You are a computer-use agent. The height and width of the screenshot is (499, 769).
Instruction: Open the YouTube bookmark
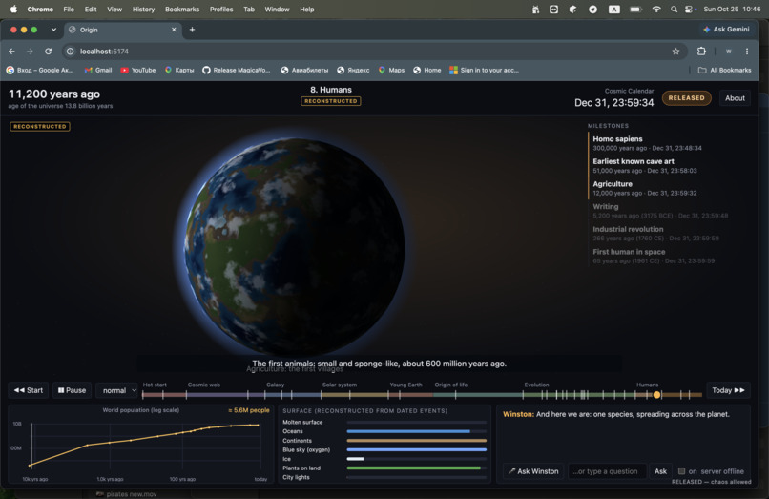(138, 71)
